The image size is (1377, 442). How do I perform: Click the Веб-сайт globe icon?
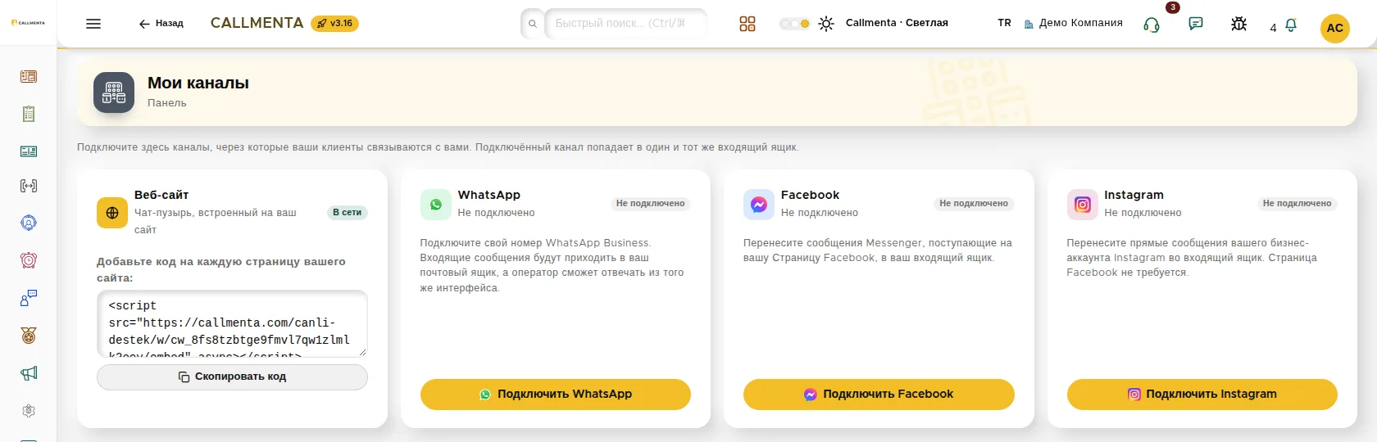coord(112,213)
